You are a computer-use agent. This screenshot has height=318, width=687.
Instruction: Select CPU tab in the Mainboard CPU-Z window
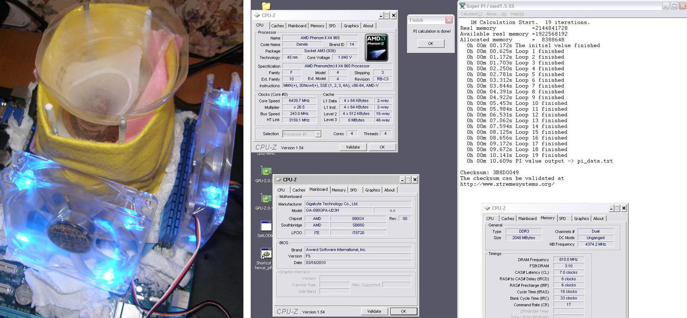281,190
